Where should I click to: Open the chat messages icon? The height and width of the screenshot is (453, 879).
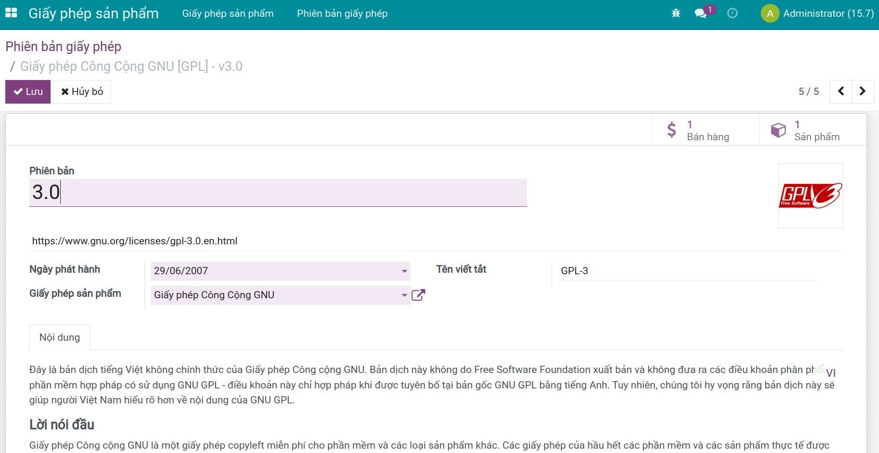(701, 13)
